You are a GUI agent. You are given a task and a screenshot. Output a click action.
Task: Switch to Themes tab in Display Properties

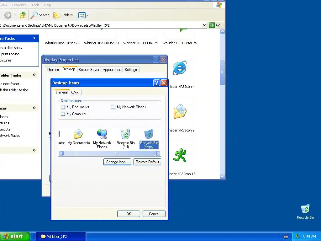pyautogui.click(x=53, y=69)
